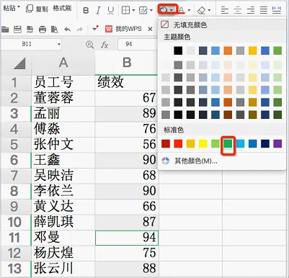The image size is (289, 278).
Task: Open the fill color dropdown arrow
Action: pos(172,10)
